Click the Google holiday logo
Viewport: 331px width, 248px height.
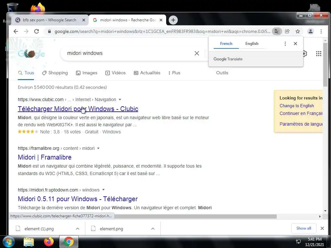click(x=31, y=54)
